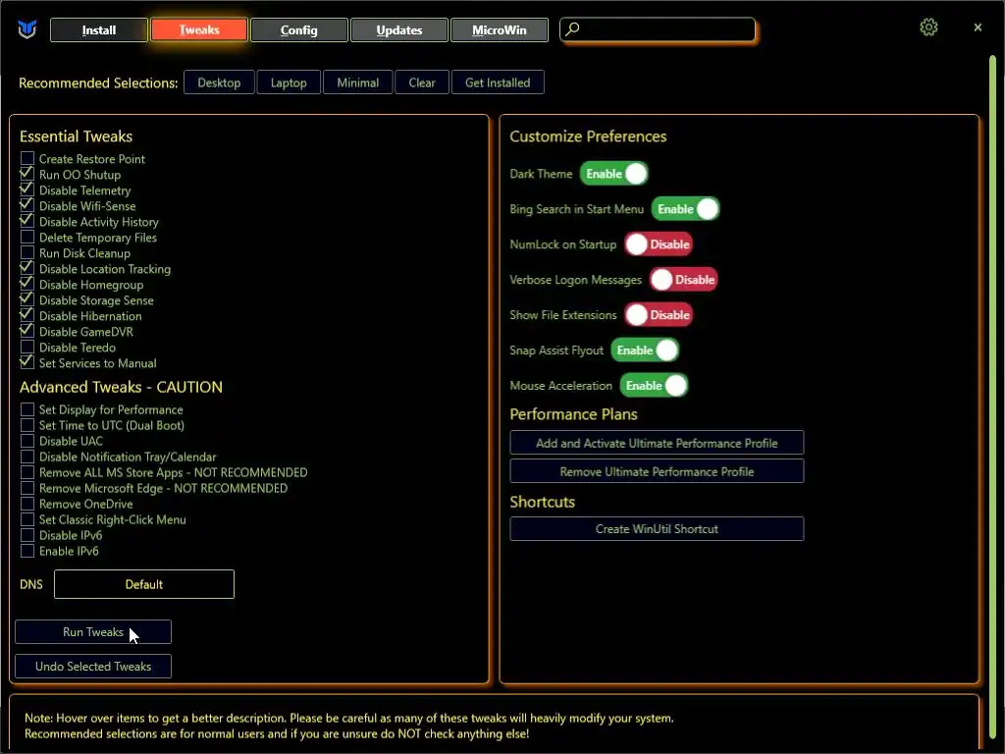Check Disable IPv6
The height and width of the screenshot is (754, 1005).
click(x=26, y=535)
